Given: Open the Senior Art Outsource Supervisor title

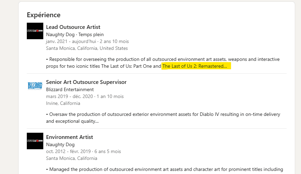Looking at the screenshot, I should coord(86,82).
